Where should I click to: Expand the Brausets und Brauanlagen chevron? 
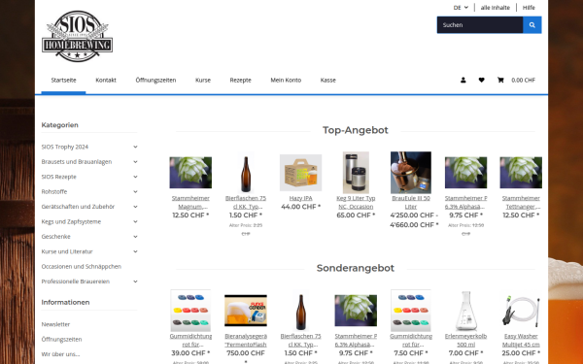(x=135, y=161)
